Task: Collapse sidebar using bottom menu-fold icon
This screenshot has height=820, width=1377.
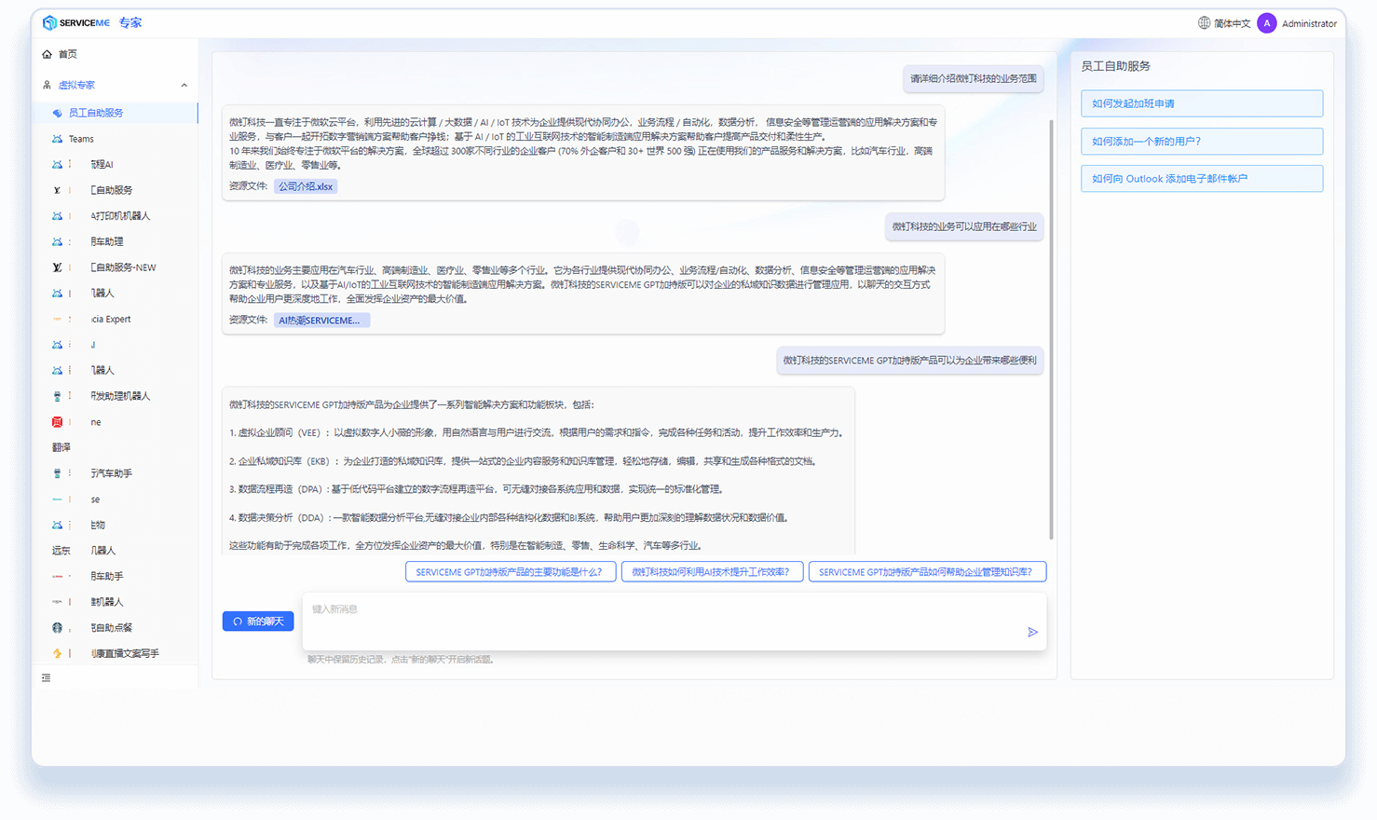Action: [x=46, y=678]
